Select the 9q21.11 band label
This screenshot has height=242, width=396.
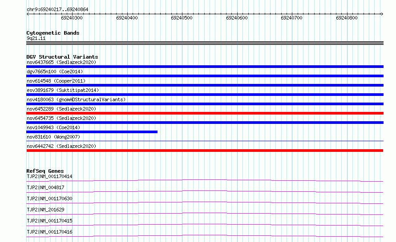pos(36,38)
